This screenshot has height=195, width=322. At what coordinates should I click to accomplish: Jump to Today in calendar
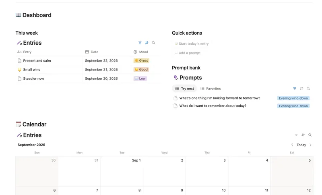pos(301,145)
